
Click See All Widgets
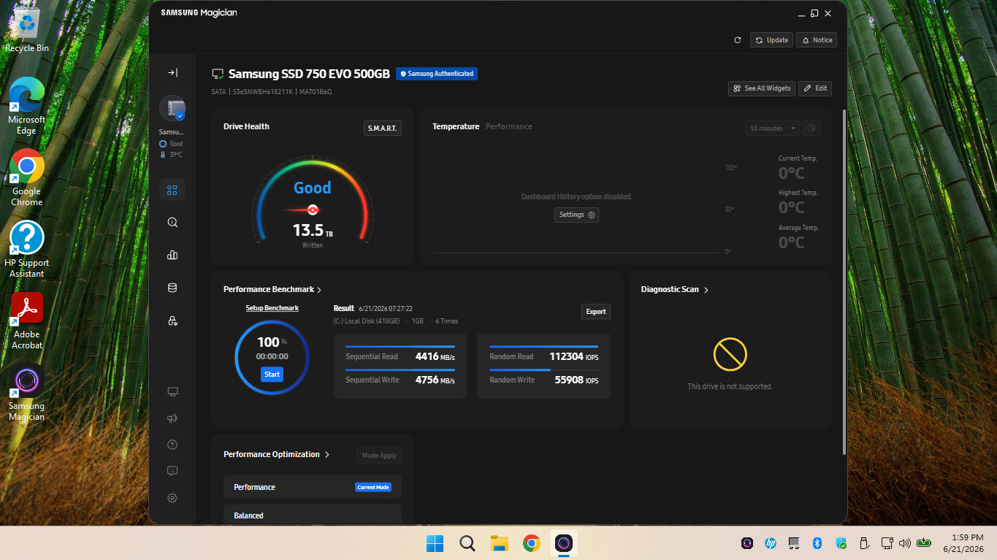(x=762, y=88)
